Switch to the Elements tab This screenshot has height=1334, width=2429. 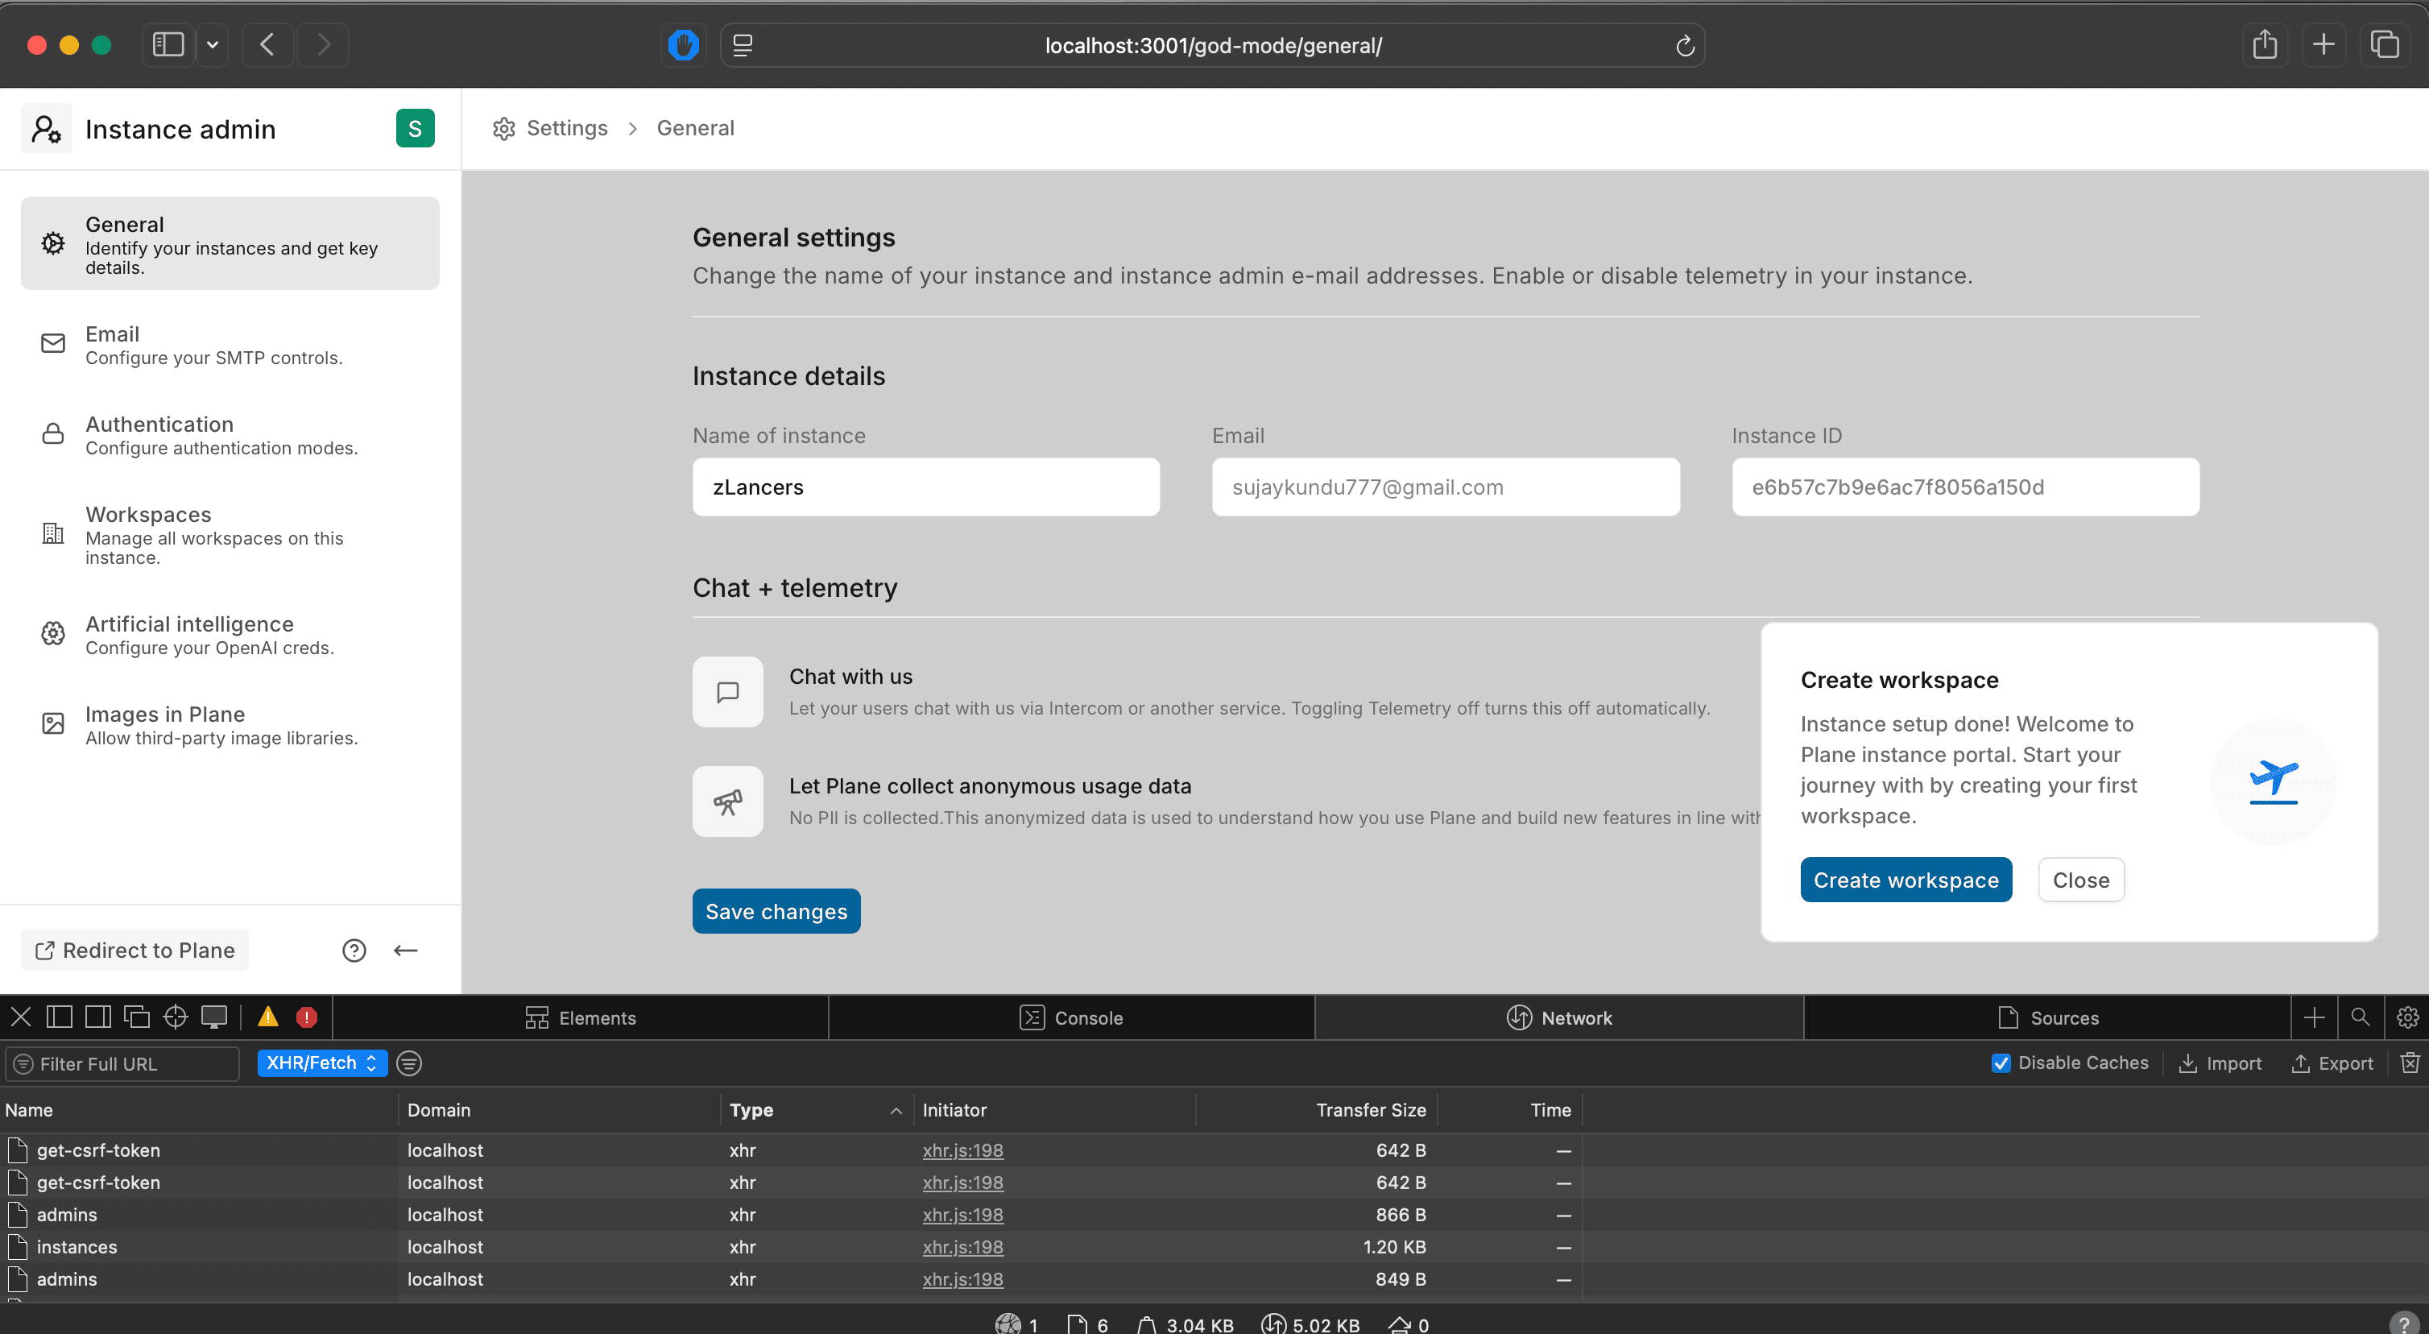click(581, 1018)
